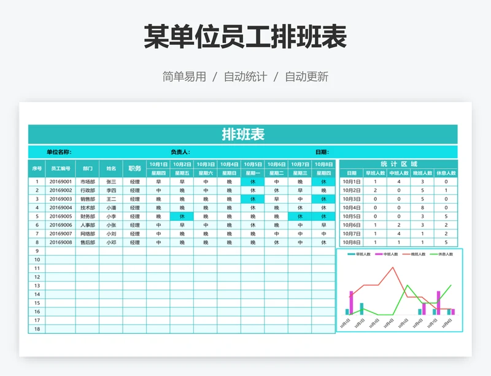Click 王二's highlighted 休 cell on 10月8日

[323, 199]
